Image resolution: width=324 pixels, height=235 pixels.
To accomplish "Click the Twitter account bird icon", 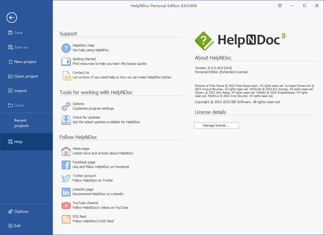I will 66,178.
